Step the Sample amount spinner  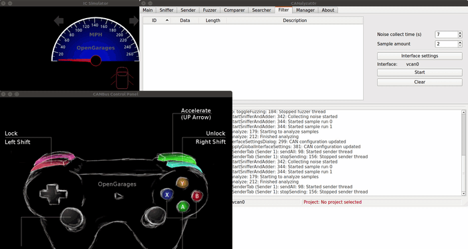[460, 44]
